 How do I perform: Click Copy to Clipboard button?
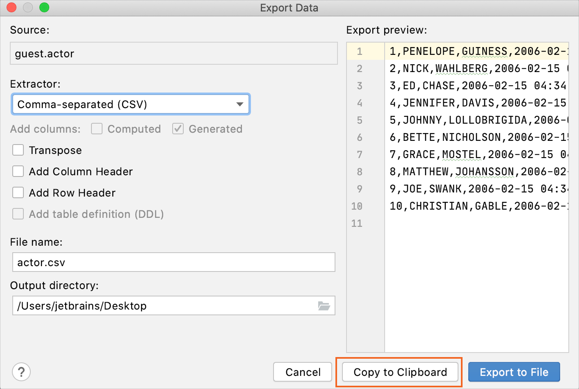coord(400,372)
